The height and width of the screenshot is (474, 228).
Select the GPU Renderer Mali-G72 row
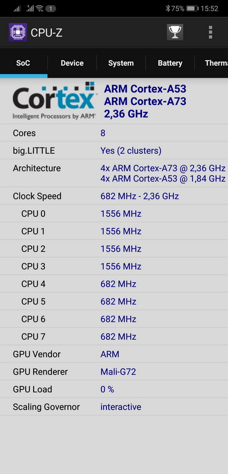[114, 372]
